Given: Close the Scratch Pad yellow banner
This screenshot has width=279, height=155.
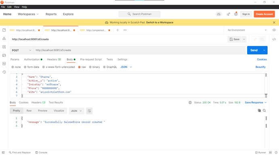Looking at the screenshot, I should (274, 23).
